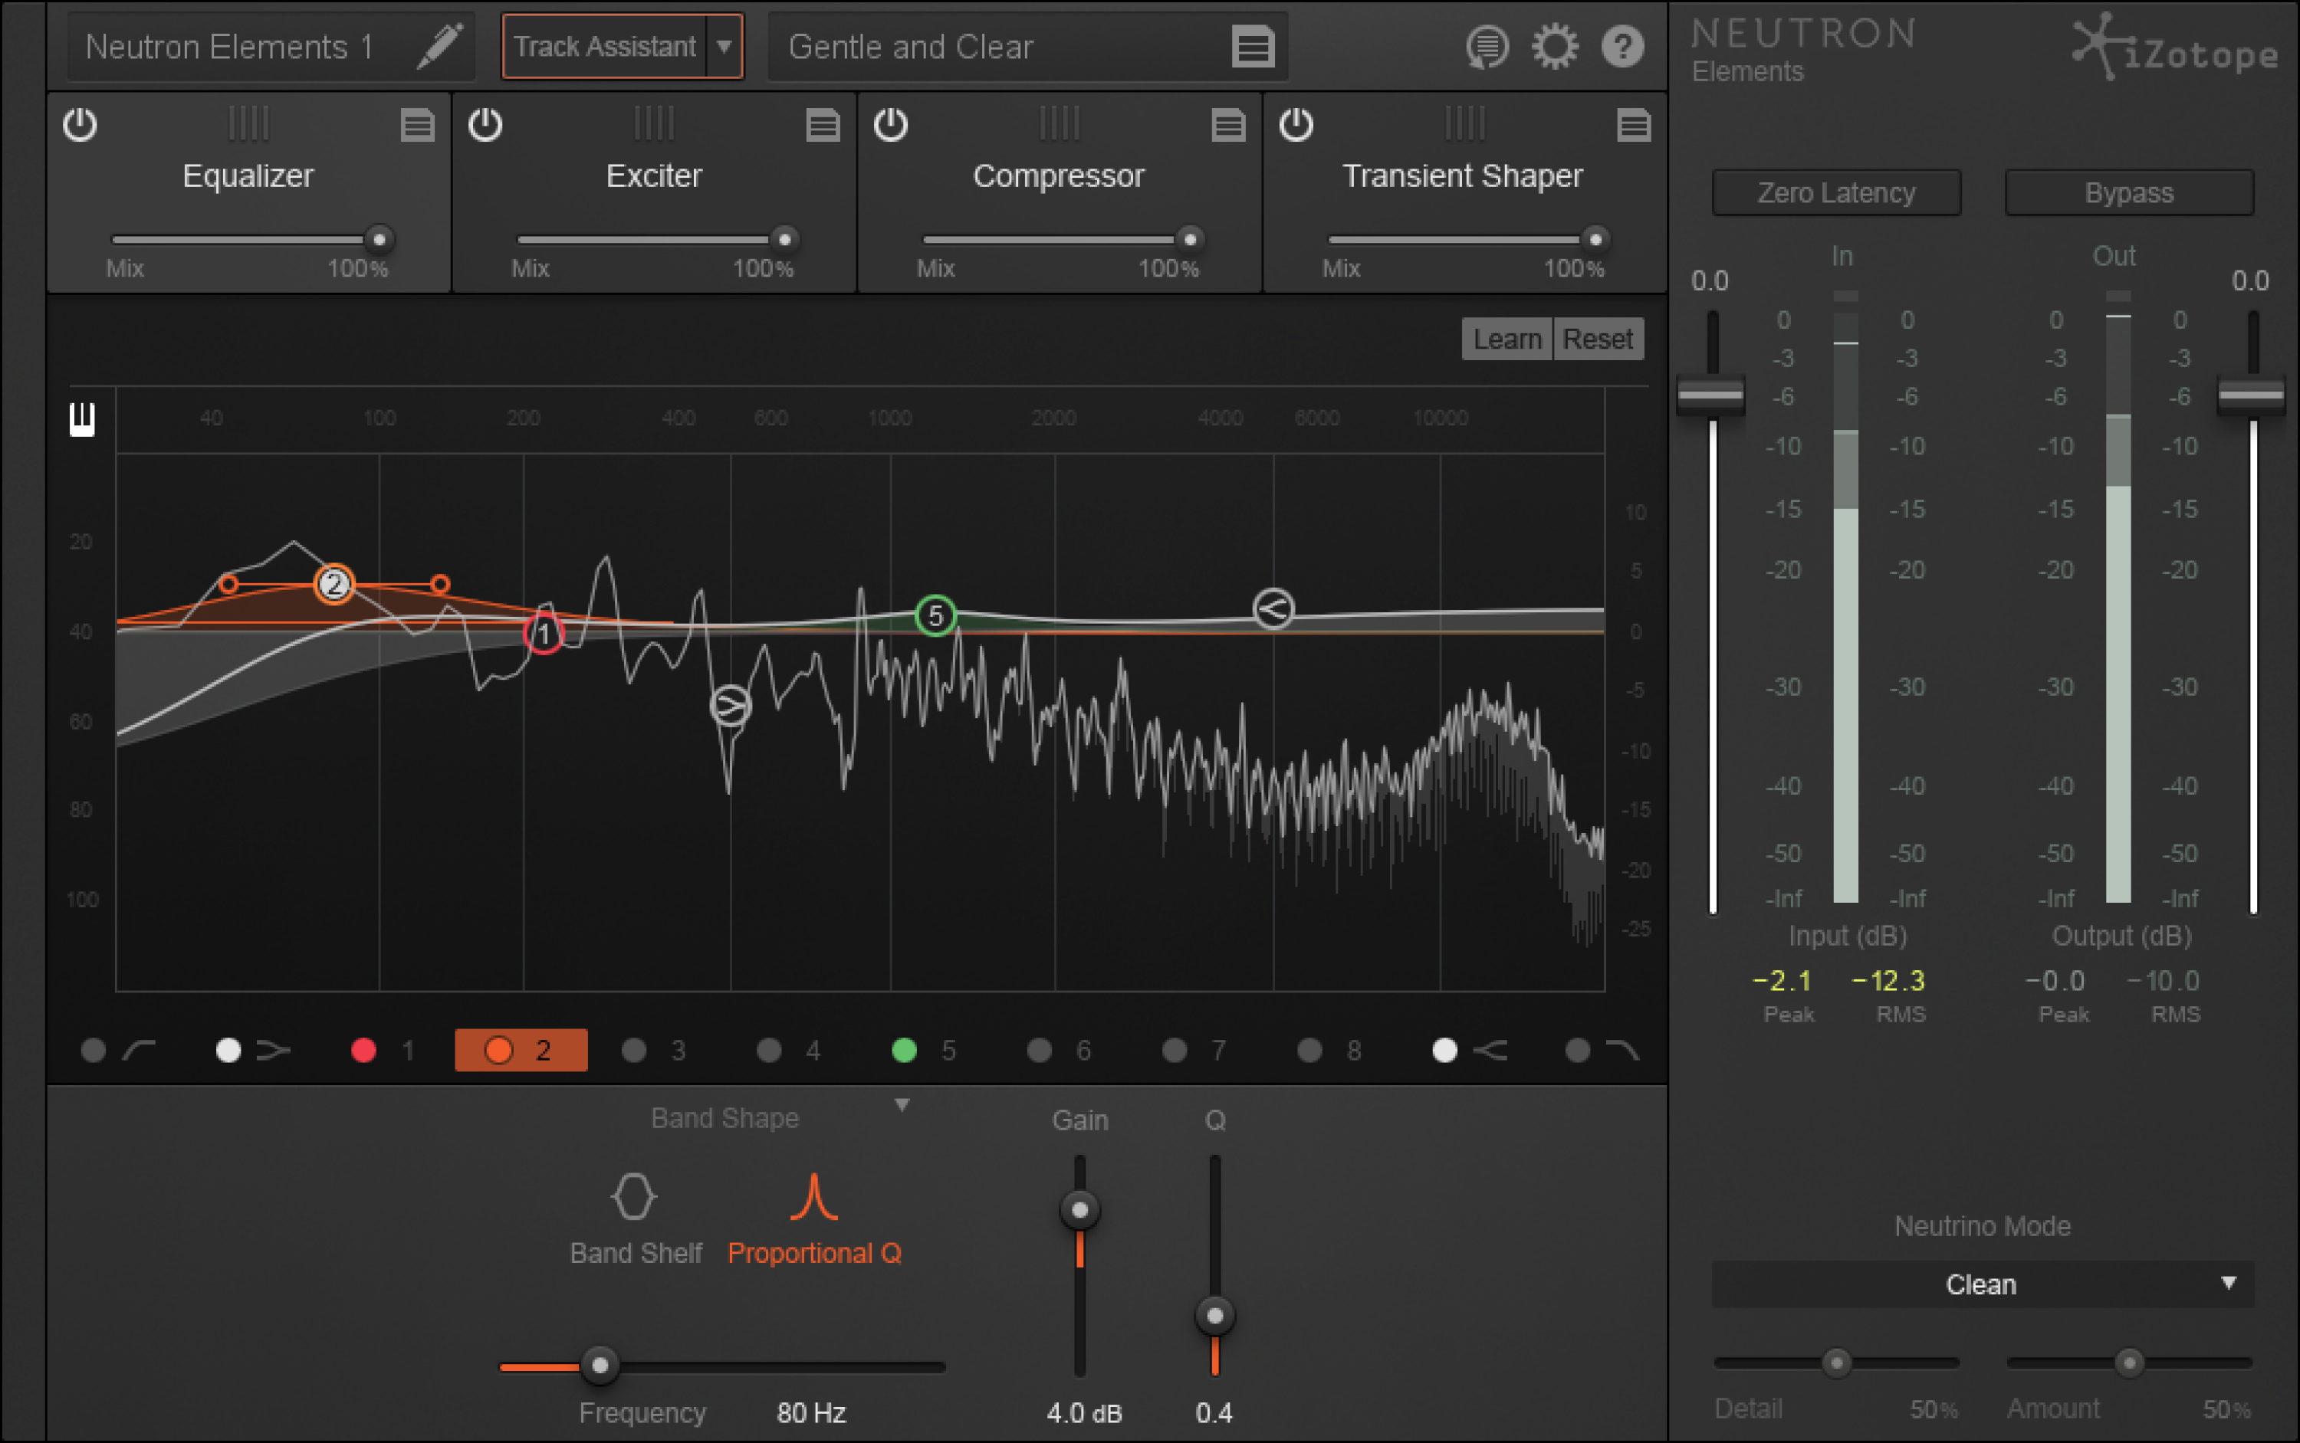
Task: Select EQ band 5 selector dot
Action: 904,1050
